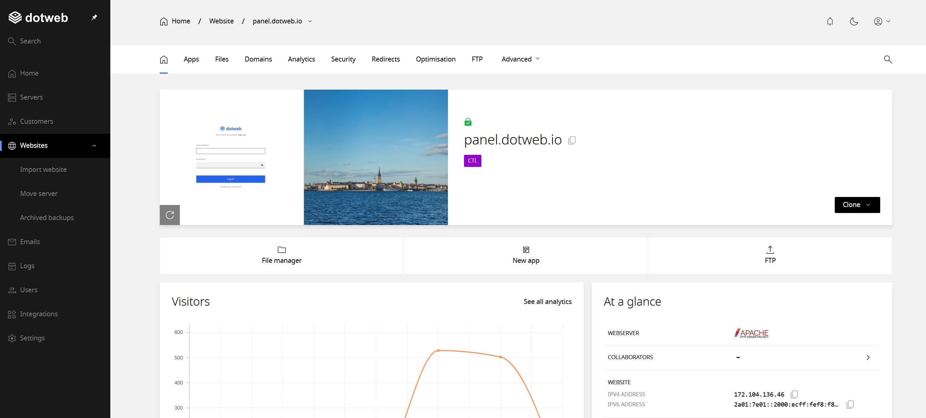Open Move server submenu item
Viewport: 926px width, 418px height.
click(x=39, y=194)
